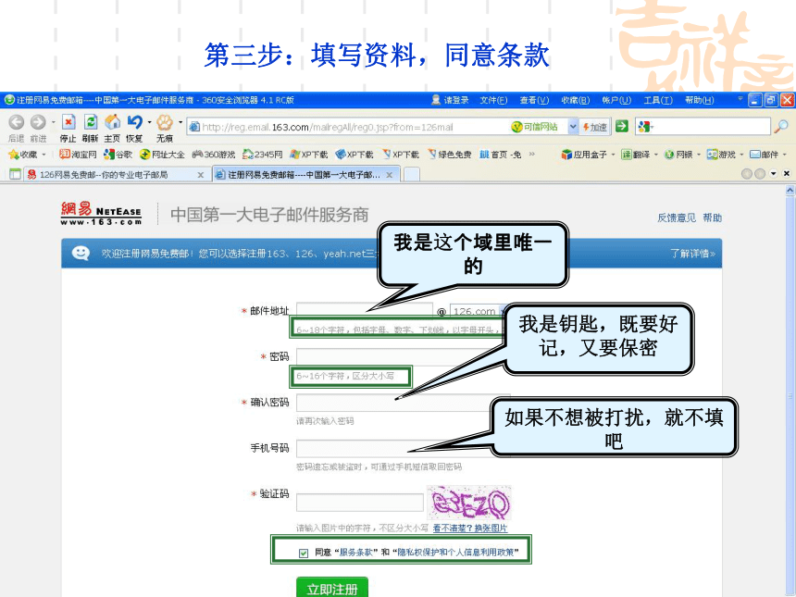796x597 pixels.
Task: Expand the 游戏 dropdown
Action: tap(741, 155)
